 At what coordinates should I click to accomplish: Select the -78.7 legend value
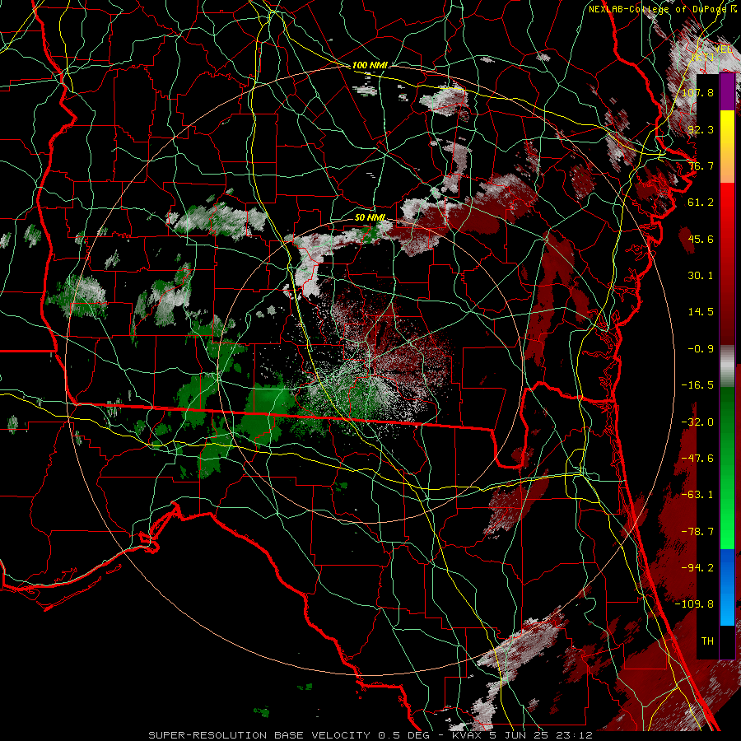[x=697, y=531]
